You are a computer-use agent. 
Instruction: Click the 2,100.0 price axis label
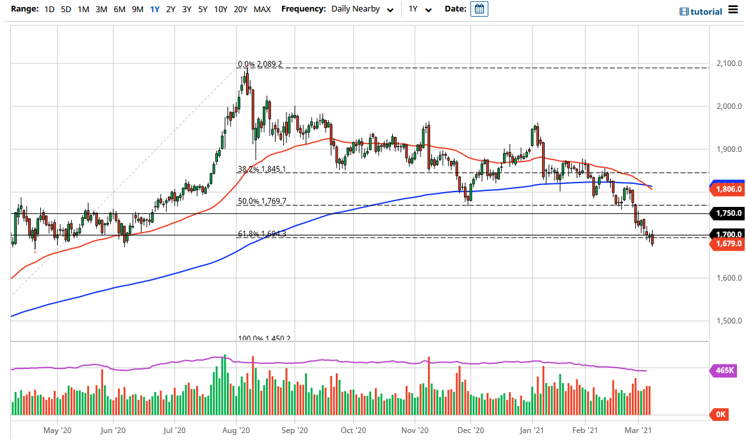coord(729,63)
